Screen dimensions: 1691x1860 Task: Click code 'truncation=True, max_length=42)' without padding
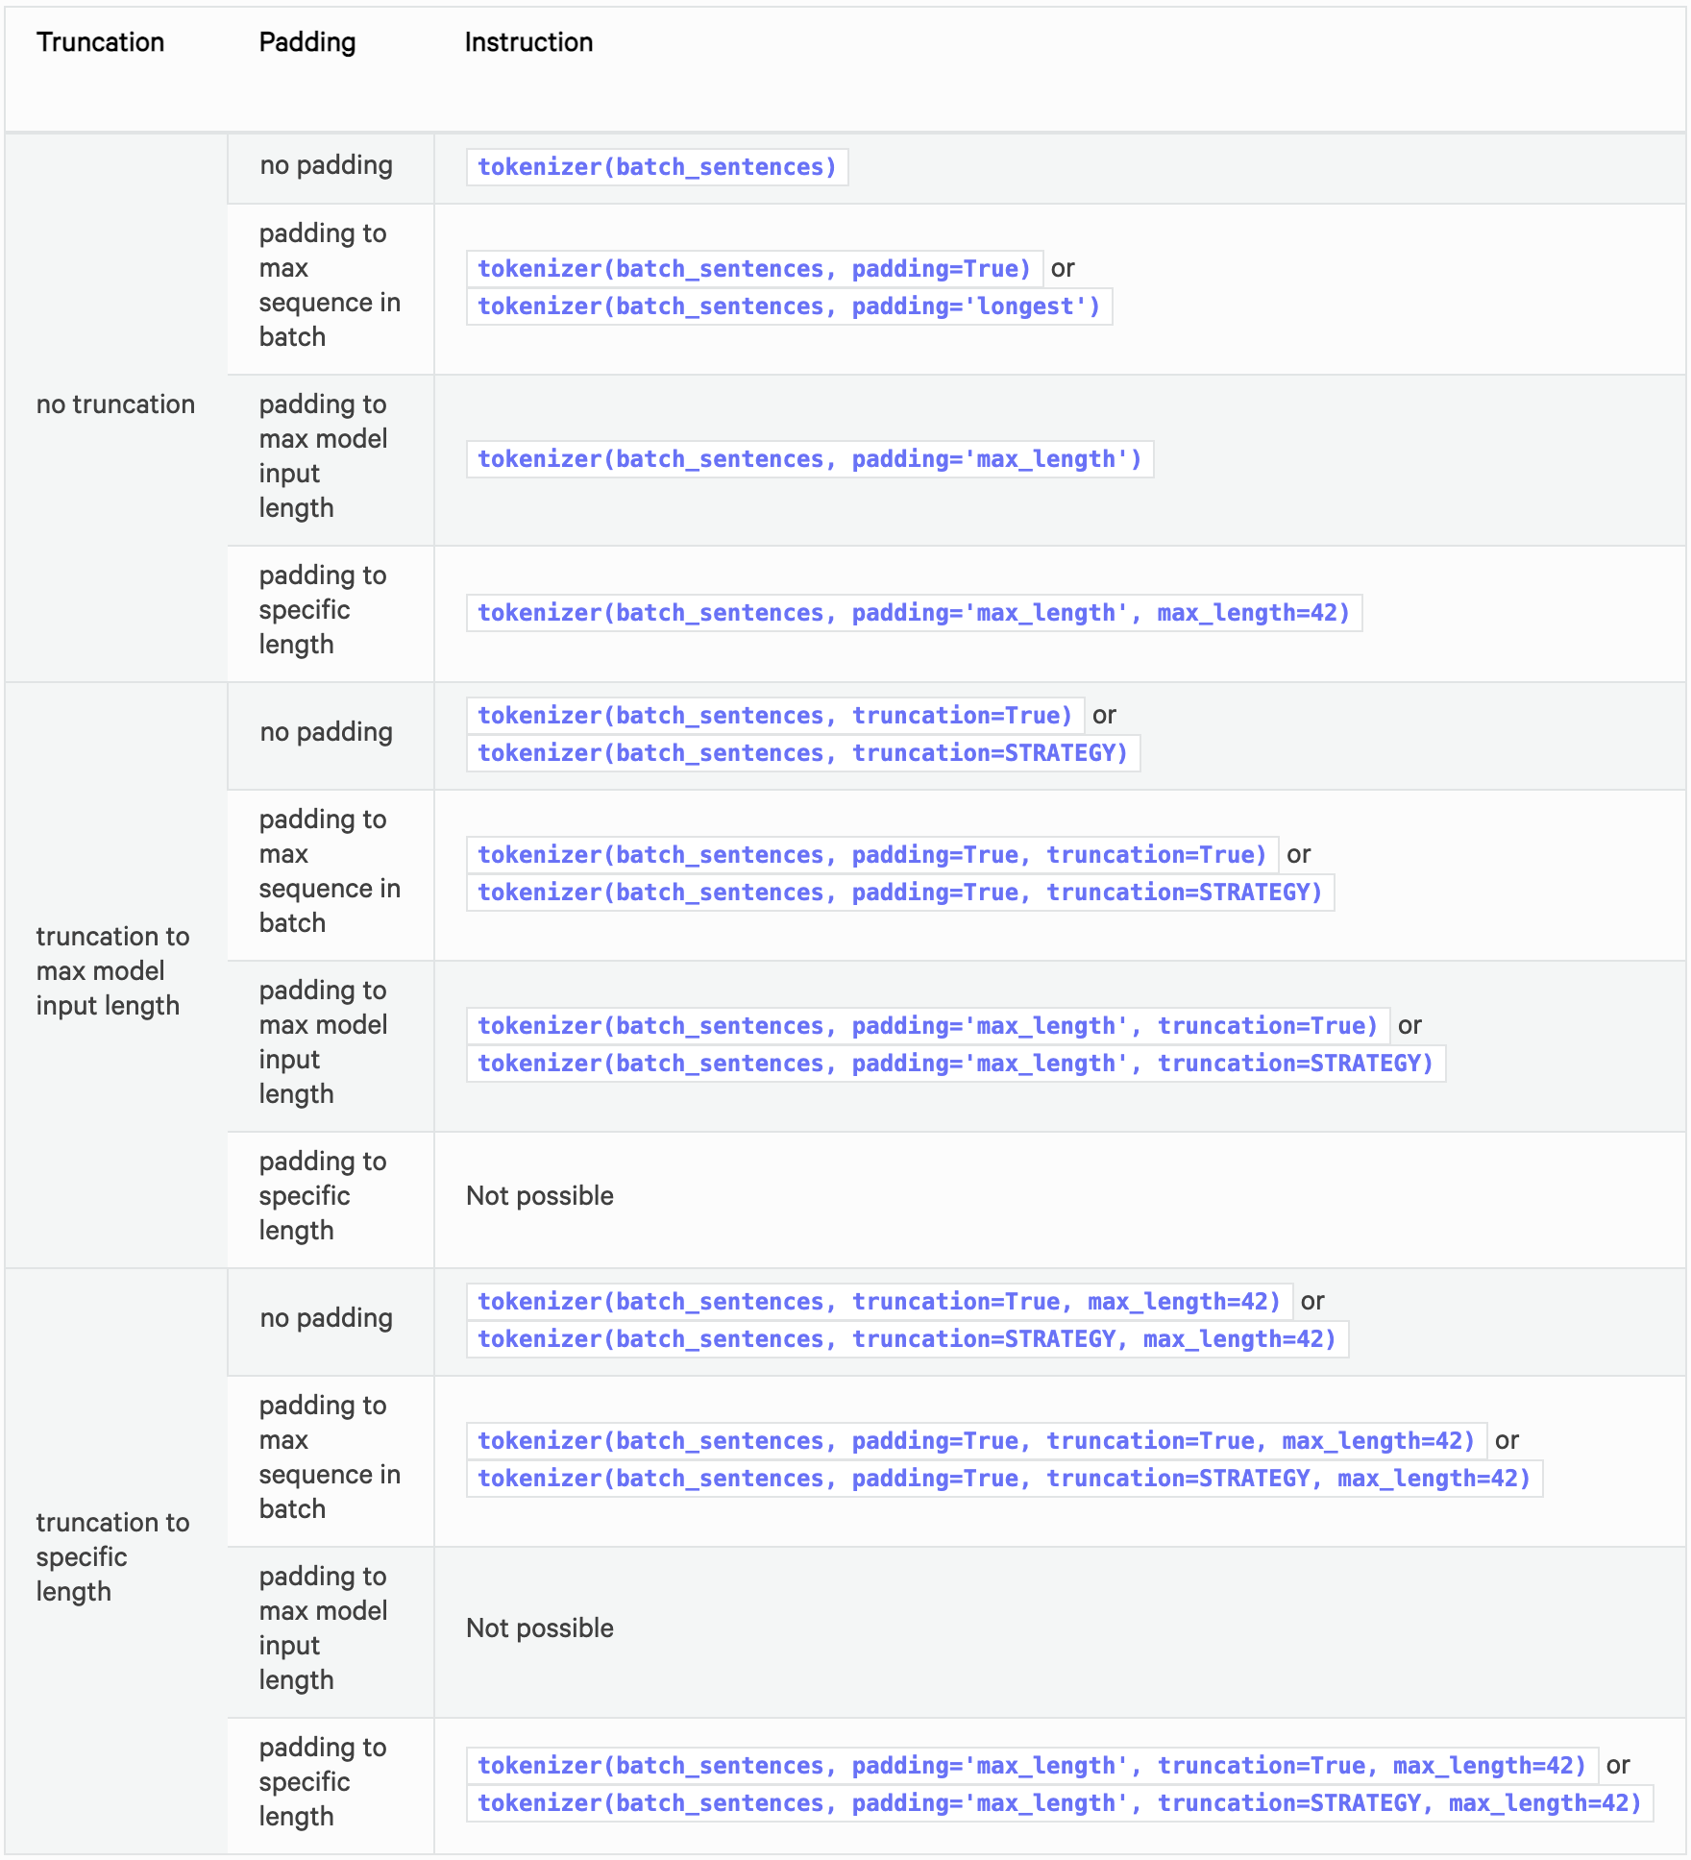(879, 1302)
